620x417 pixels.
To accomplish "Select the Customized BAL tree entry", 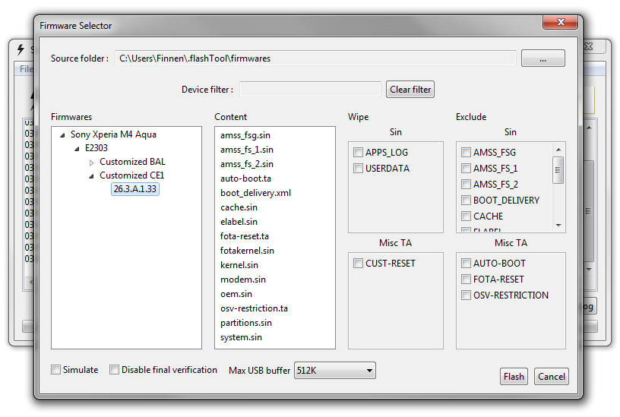I will pos(132,162).
